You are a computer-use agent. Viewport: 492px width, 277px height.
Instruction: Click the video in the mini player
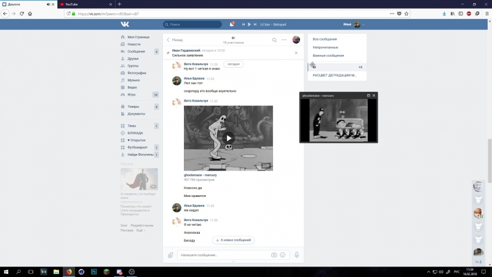[338, 120]
